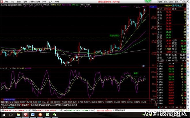Image resolution: width=190 pixels, height=118 pixels.
Task: Open the Excel icon on the taskbar
Action: 48,115
